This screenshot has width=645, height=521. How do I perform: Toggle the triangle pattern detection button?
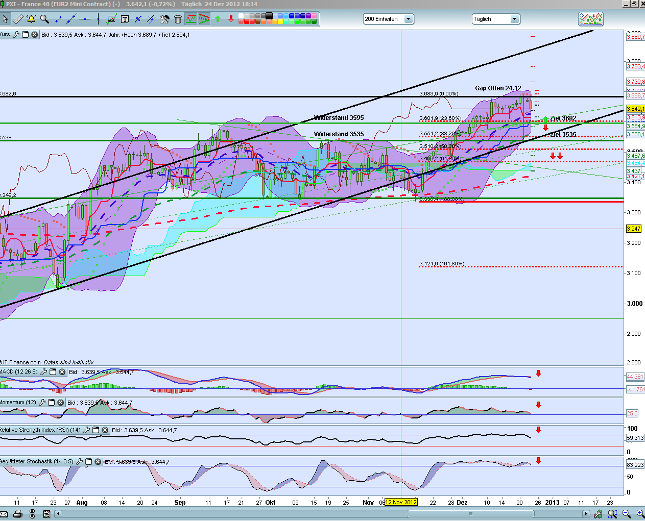point(204,19)
